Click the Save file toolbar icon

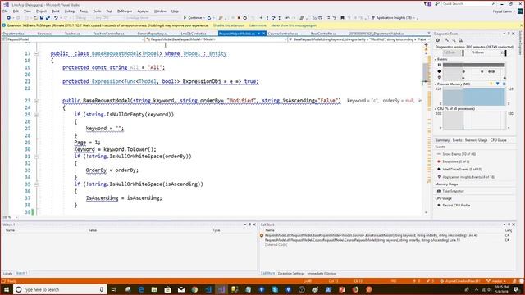42,18
